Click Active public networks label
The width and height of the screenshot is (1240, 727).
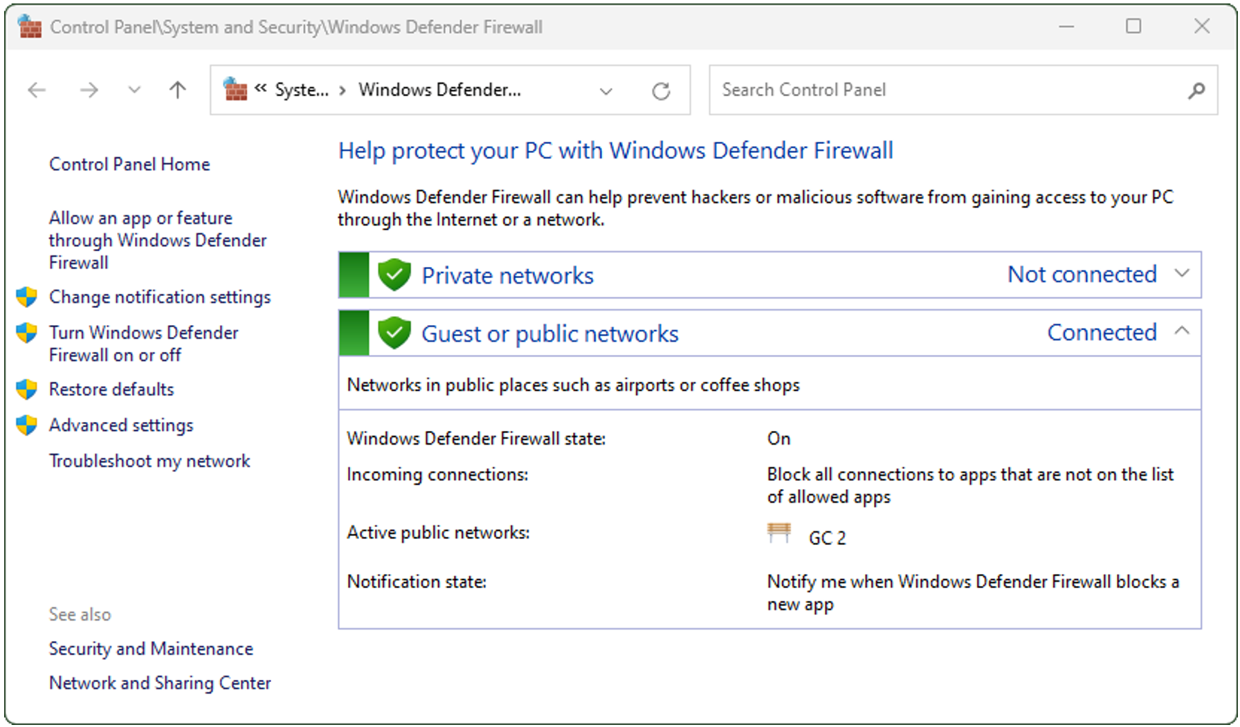(438, 533)
